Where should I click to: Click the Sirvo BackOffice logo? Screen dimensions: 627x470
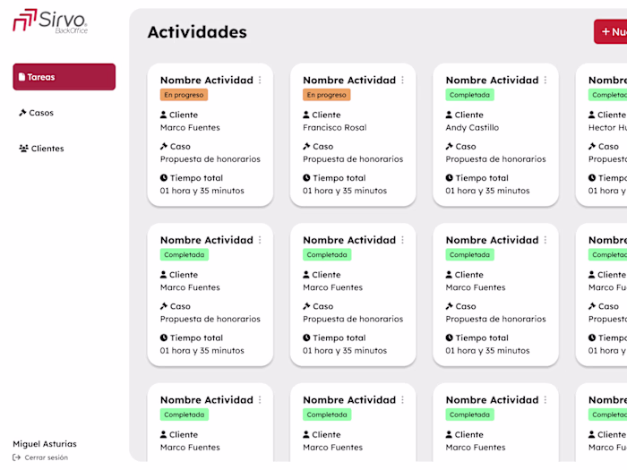50,21
